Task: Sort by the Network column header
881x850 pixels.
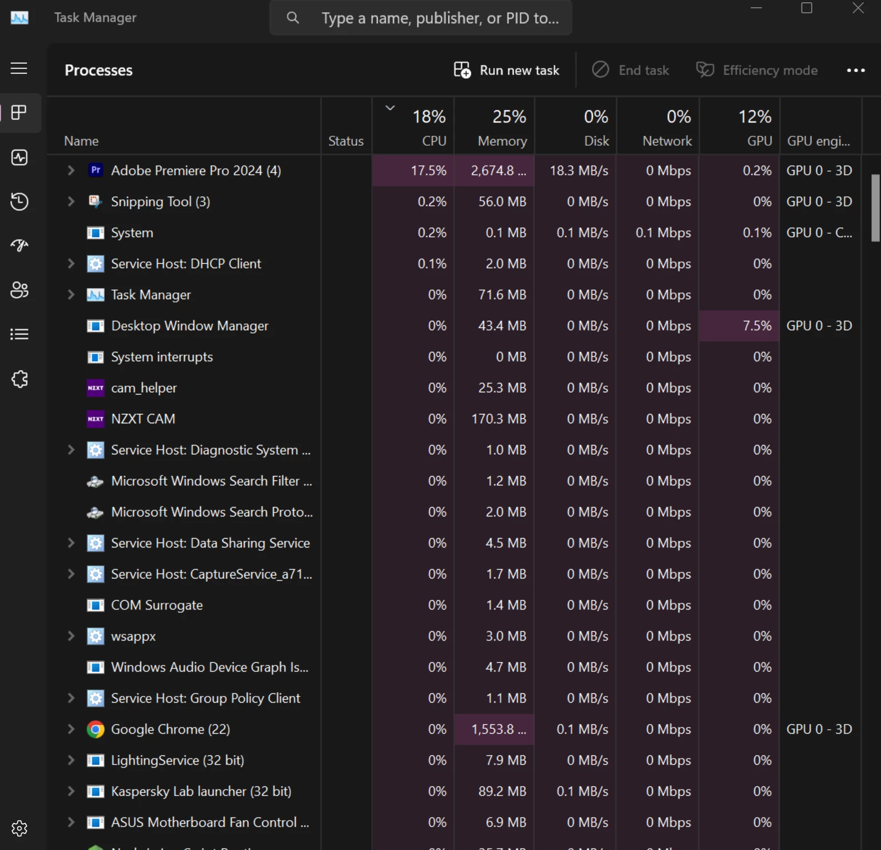Action: pos(658,126)
